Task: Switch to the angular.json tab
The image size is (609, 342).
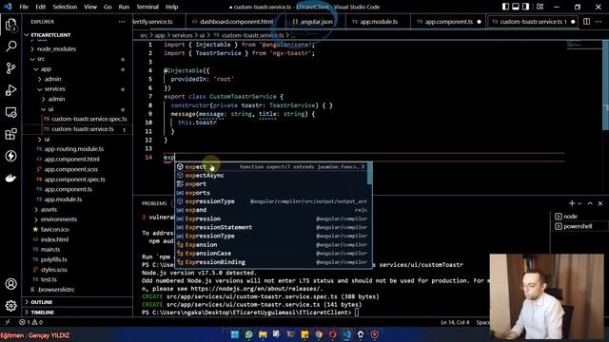Action: [x=315, y=22]
